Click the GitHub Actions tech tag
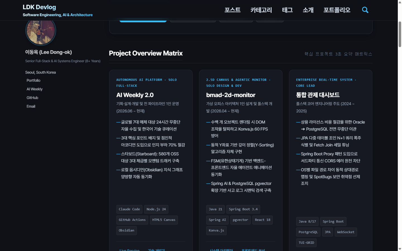Image resolution: width=402 pixels, height=251 pixels. pos(132,220)
